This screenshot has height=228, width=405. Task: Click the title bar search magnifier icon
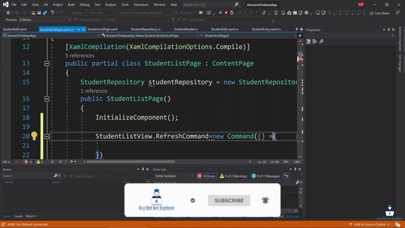[x=236, y=4]
